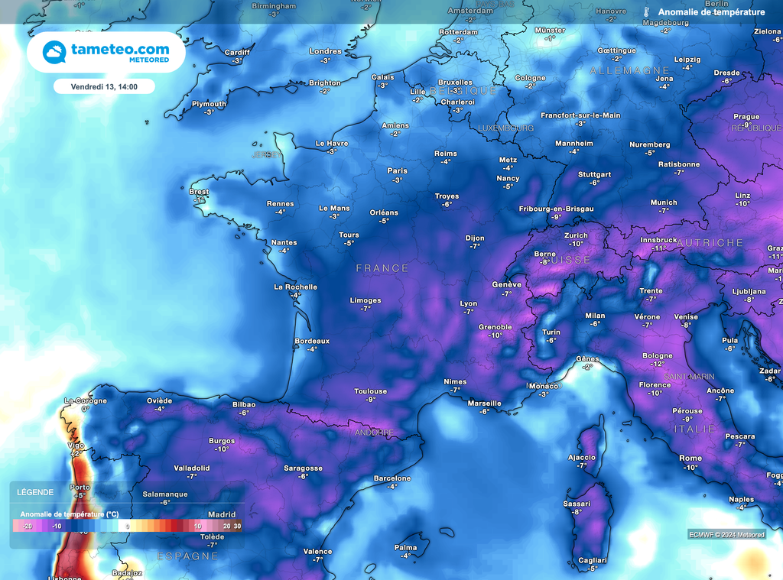Click the Saragosse city label
Viewport: 783px width, 580px height.
[303, 468]
